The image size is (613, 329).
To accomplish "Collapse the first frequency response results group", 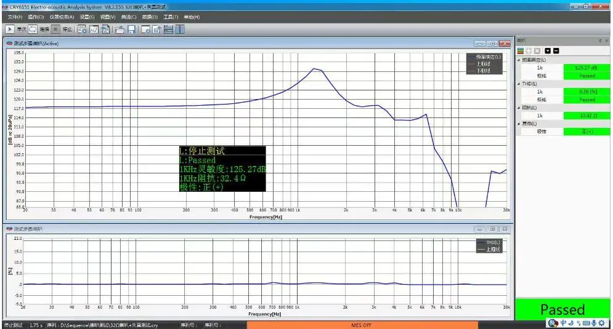I will click(x=519, y=60).
